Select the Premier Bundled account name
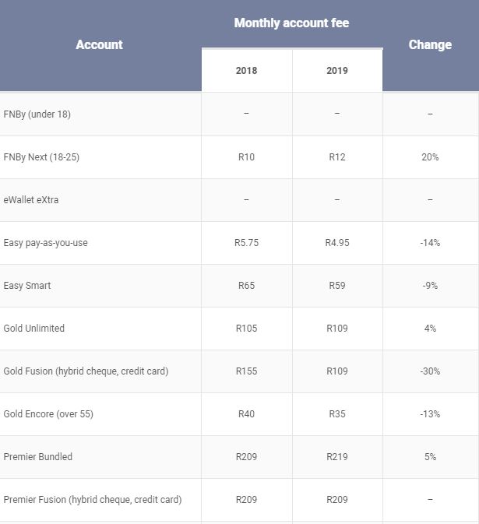Viewport: 479px width, 524px height. pos(37,457)
